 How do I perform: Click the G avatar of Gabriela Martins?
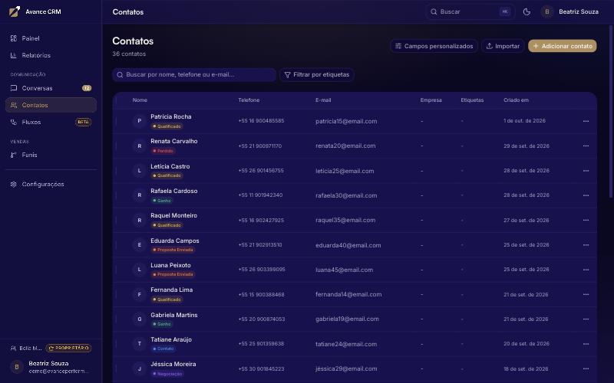coord(140,319)
